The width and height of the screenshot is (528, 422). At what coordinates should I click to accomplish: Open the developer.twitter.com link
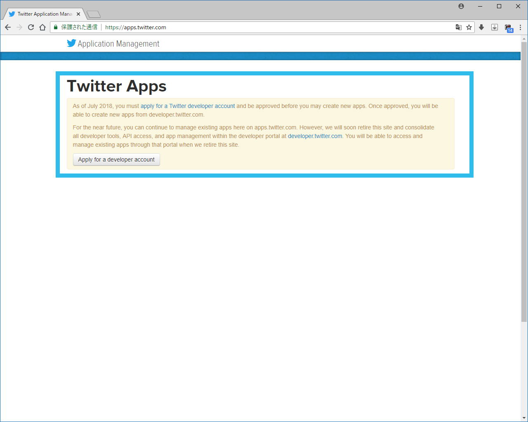click(x=315, y=136)
